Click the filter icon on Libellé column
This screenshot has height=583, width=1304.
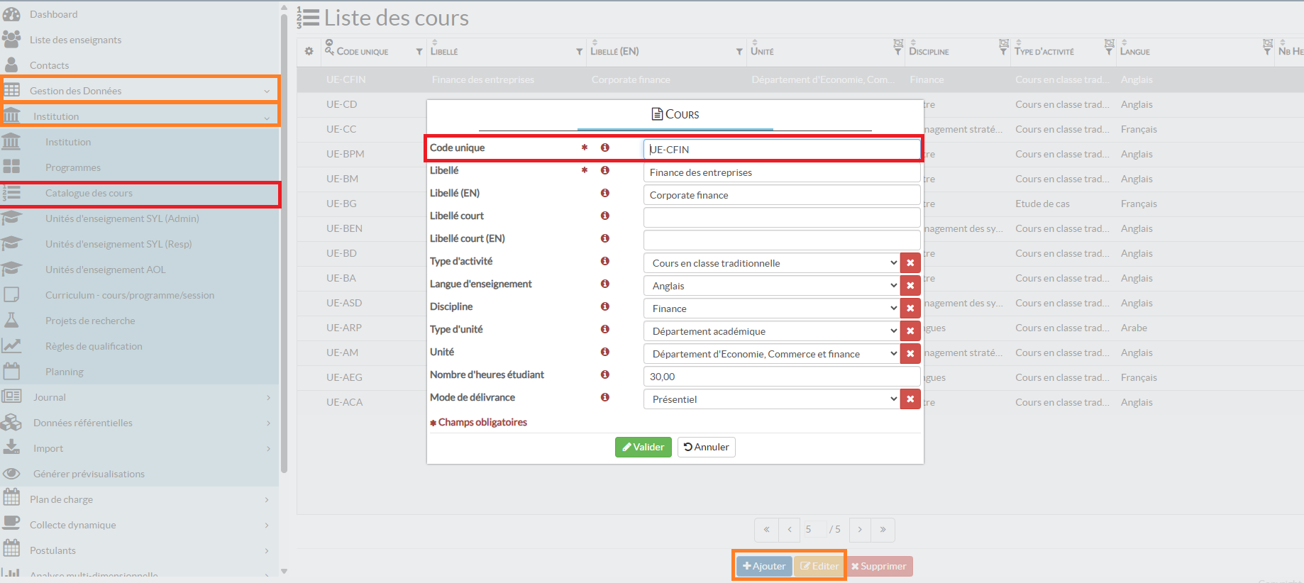click(579, 52)
